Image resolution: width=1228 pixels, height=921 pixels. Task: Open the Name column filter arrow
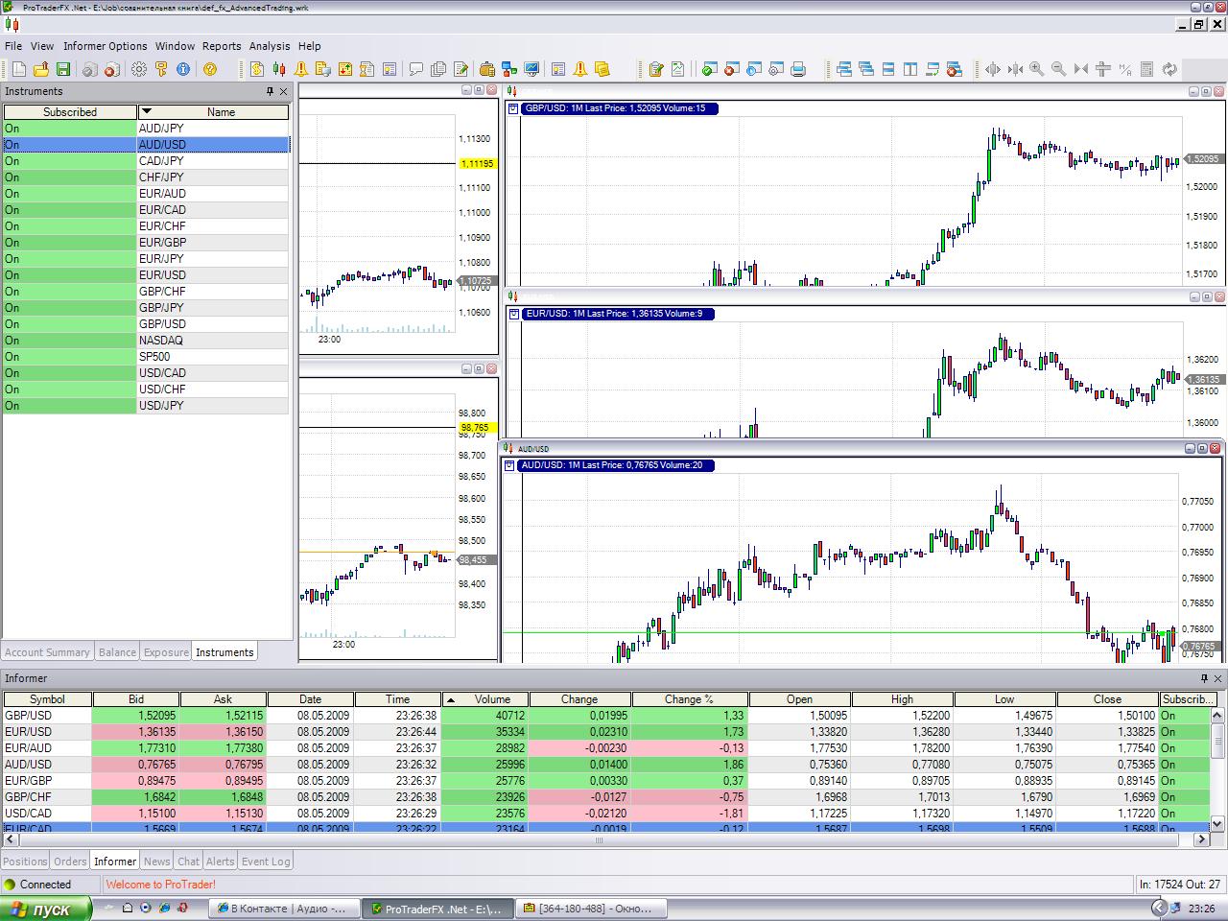click(x=146, y=112)
